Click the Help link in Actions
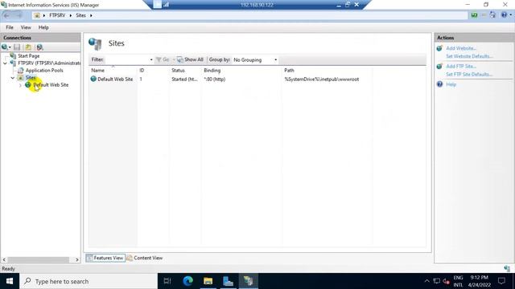This screenshot has width=515, height=289. tap(451, 84)
